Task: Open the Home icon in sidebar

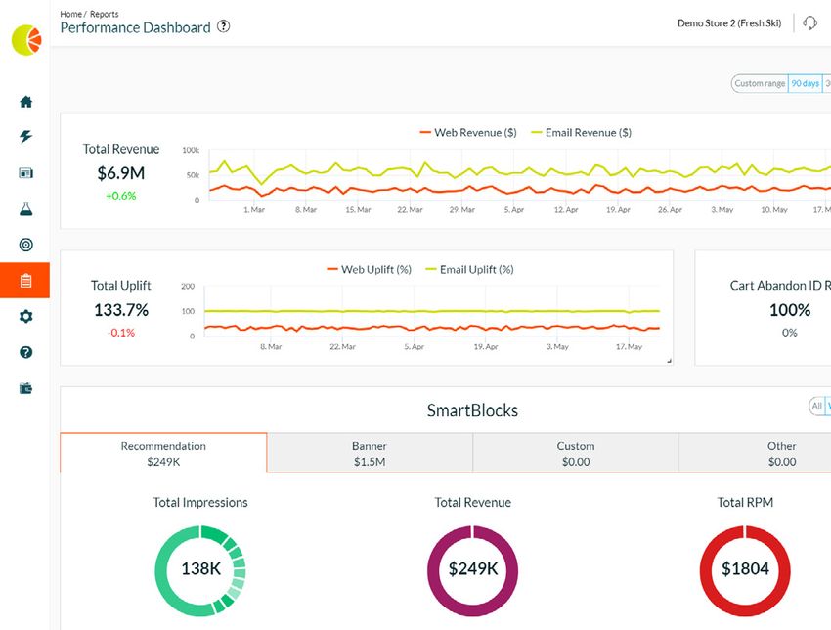Action: click(26, 102)
